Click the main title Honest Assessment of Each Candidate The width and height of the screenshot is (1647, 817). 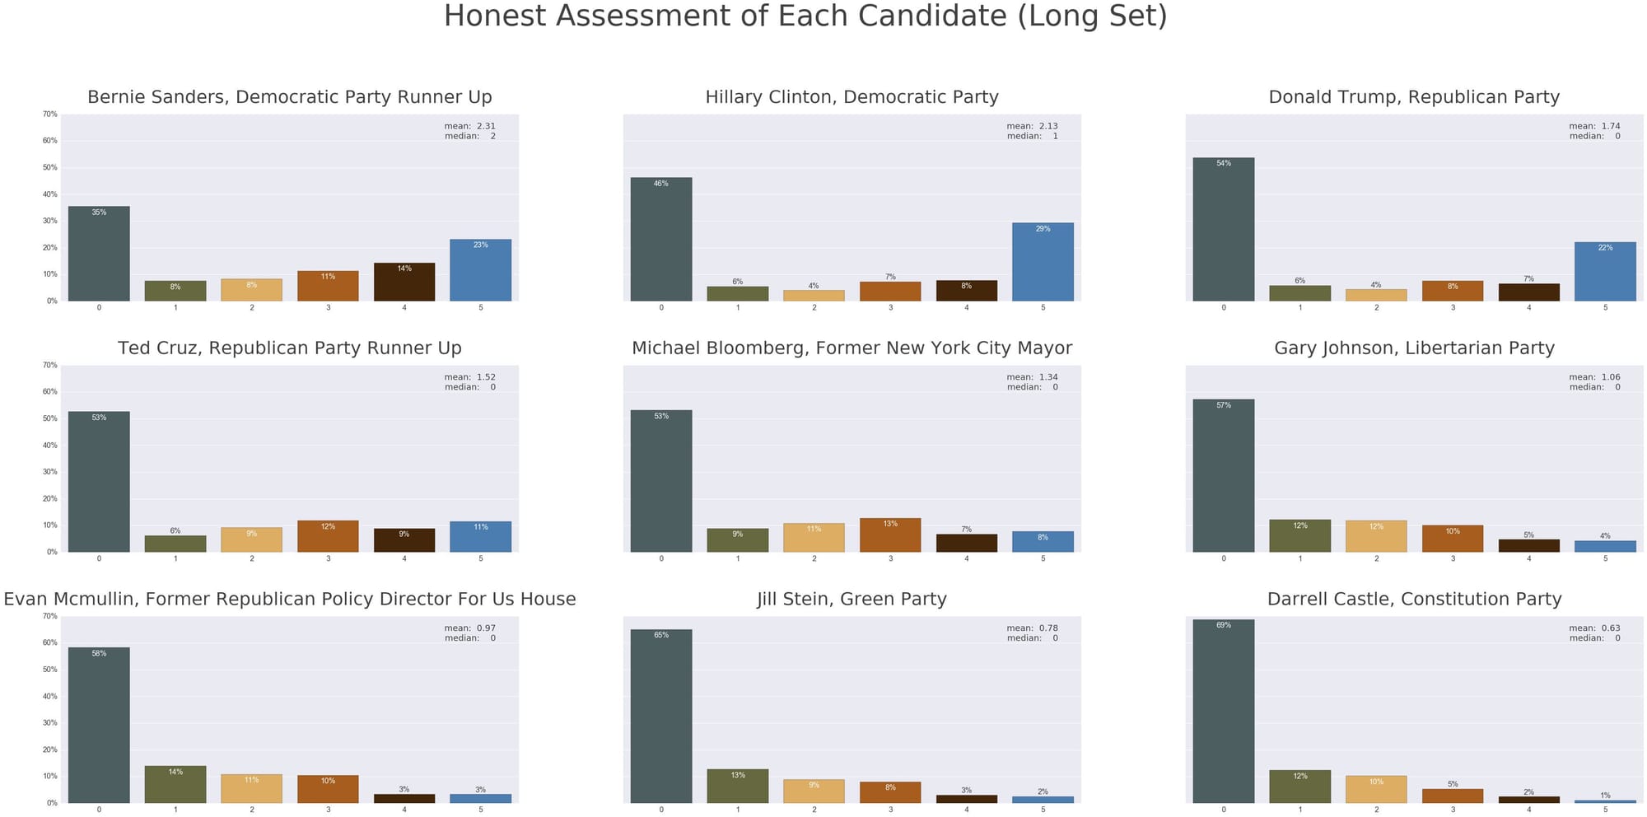tap(805, 16)
